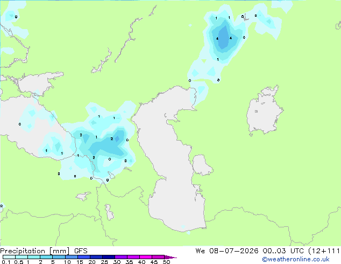Click the legend swatch between 10 and 15

point(71,257)
